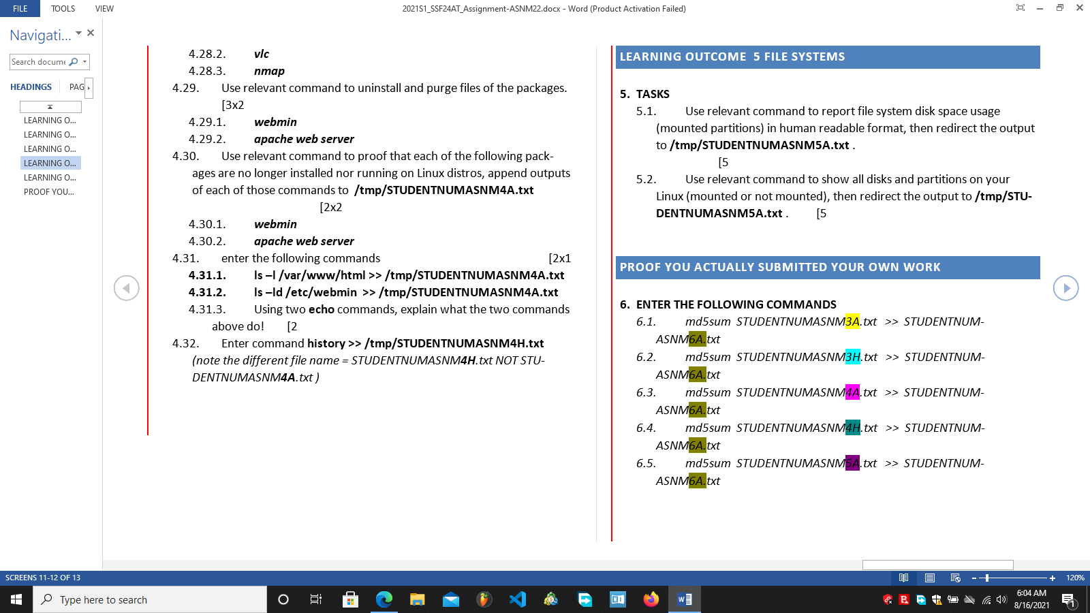This screenshot has width=1090, height=613.
Task: Switch to the VIEW ribbon tab
Action: point(104,8)
